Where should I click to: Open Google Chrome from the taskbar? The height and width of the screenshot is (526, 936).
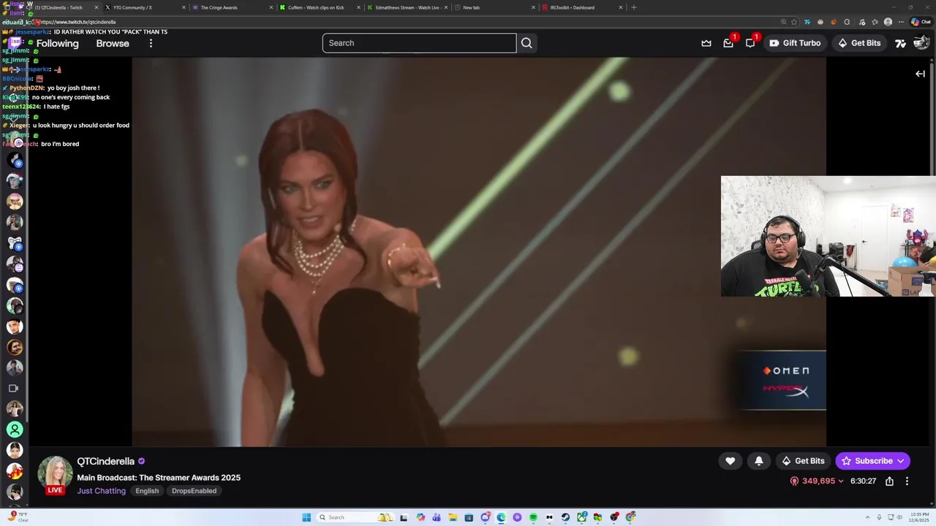pos(630,517)
